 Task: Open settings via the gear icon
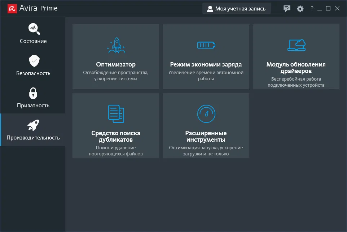300,9
